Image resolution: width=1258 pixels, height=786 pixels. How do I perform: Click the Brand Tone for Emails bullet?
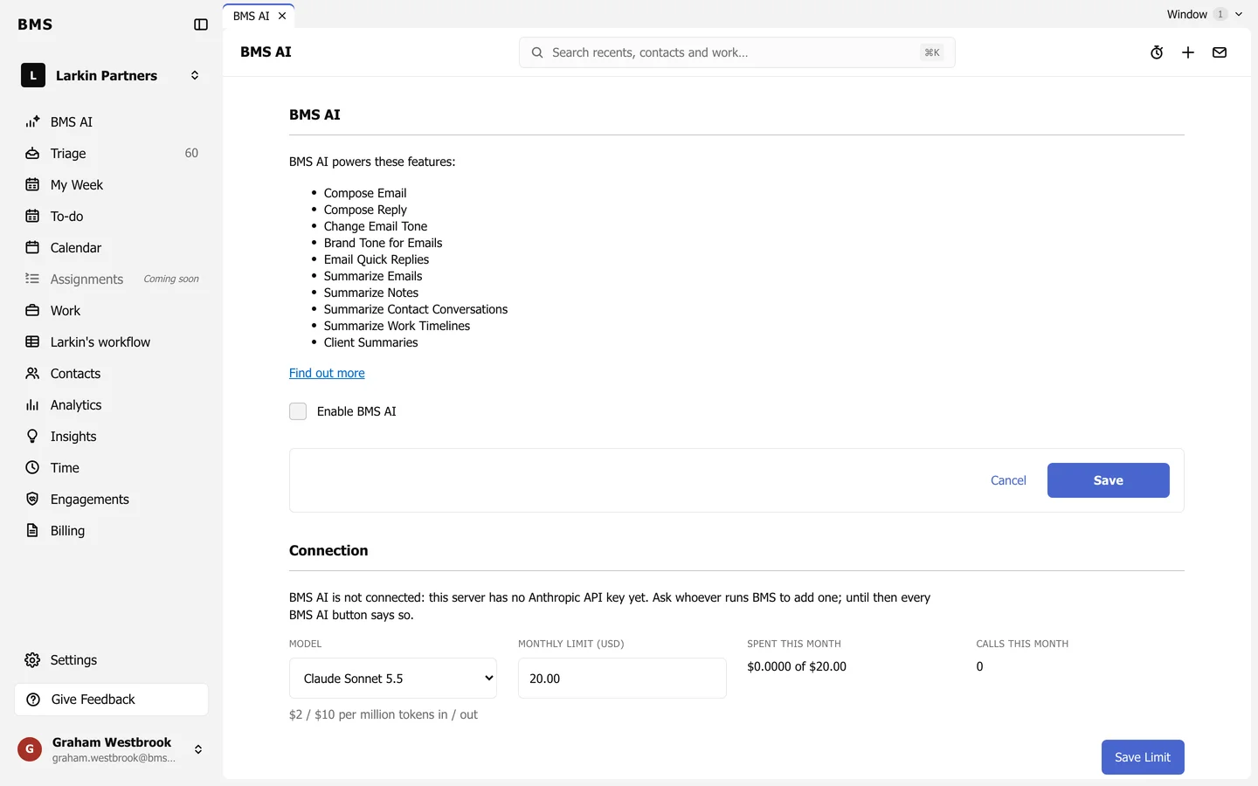(383, 243)
